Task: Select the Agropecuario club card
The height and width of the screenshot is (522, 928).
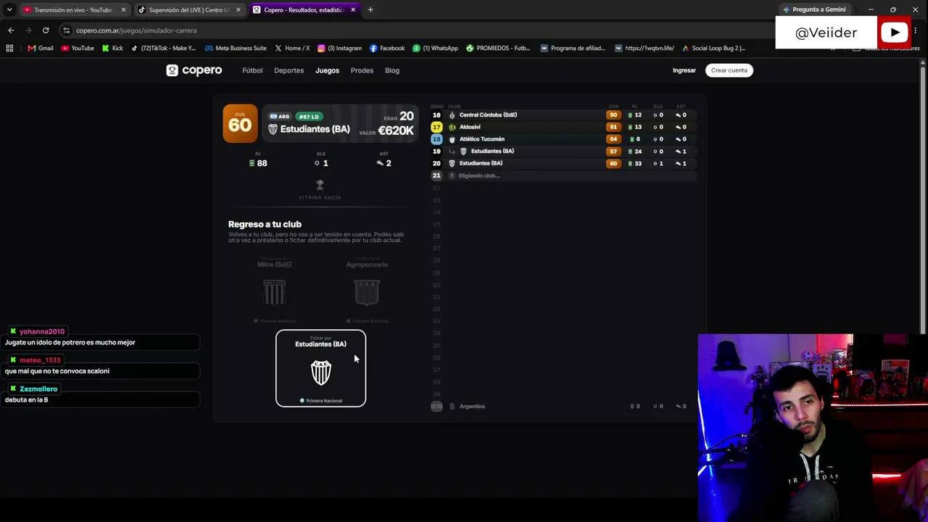Action: (367, 289)
